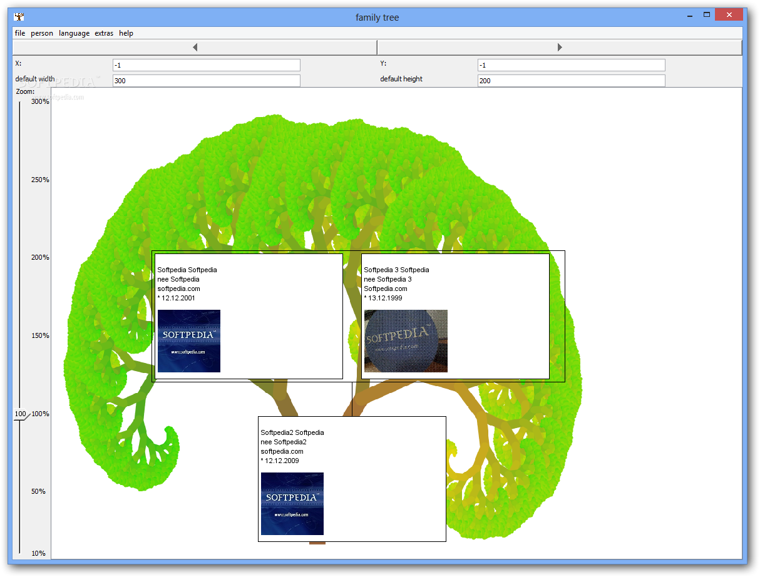Click the blue Softpedia photo born 12.12.2001
760x577 pixels.
point(188,341)
